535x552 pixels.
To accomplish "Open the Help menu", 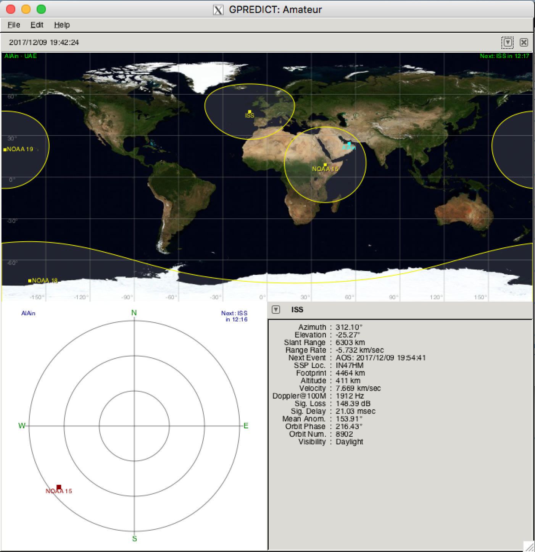I will click(x=62, y=25).
